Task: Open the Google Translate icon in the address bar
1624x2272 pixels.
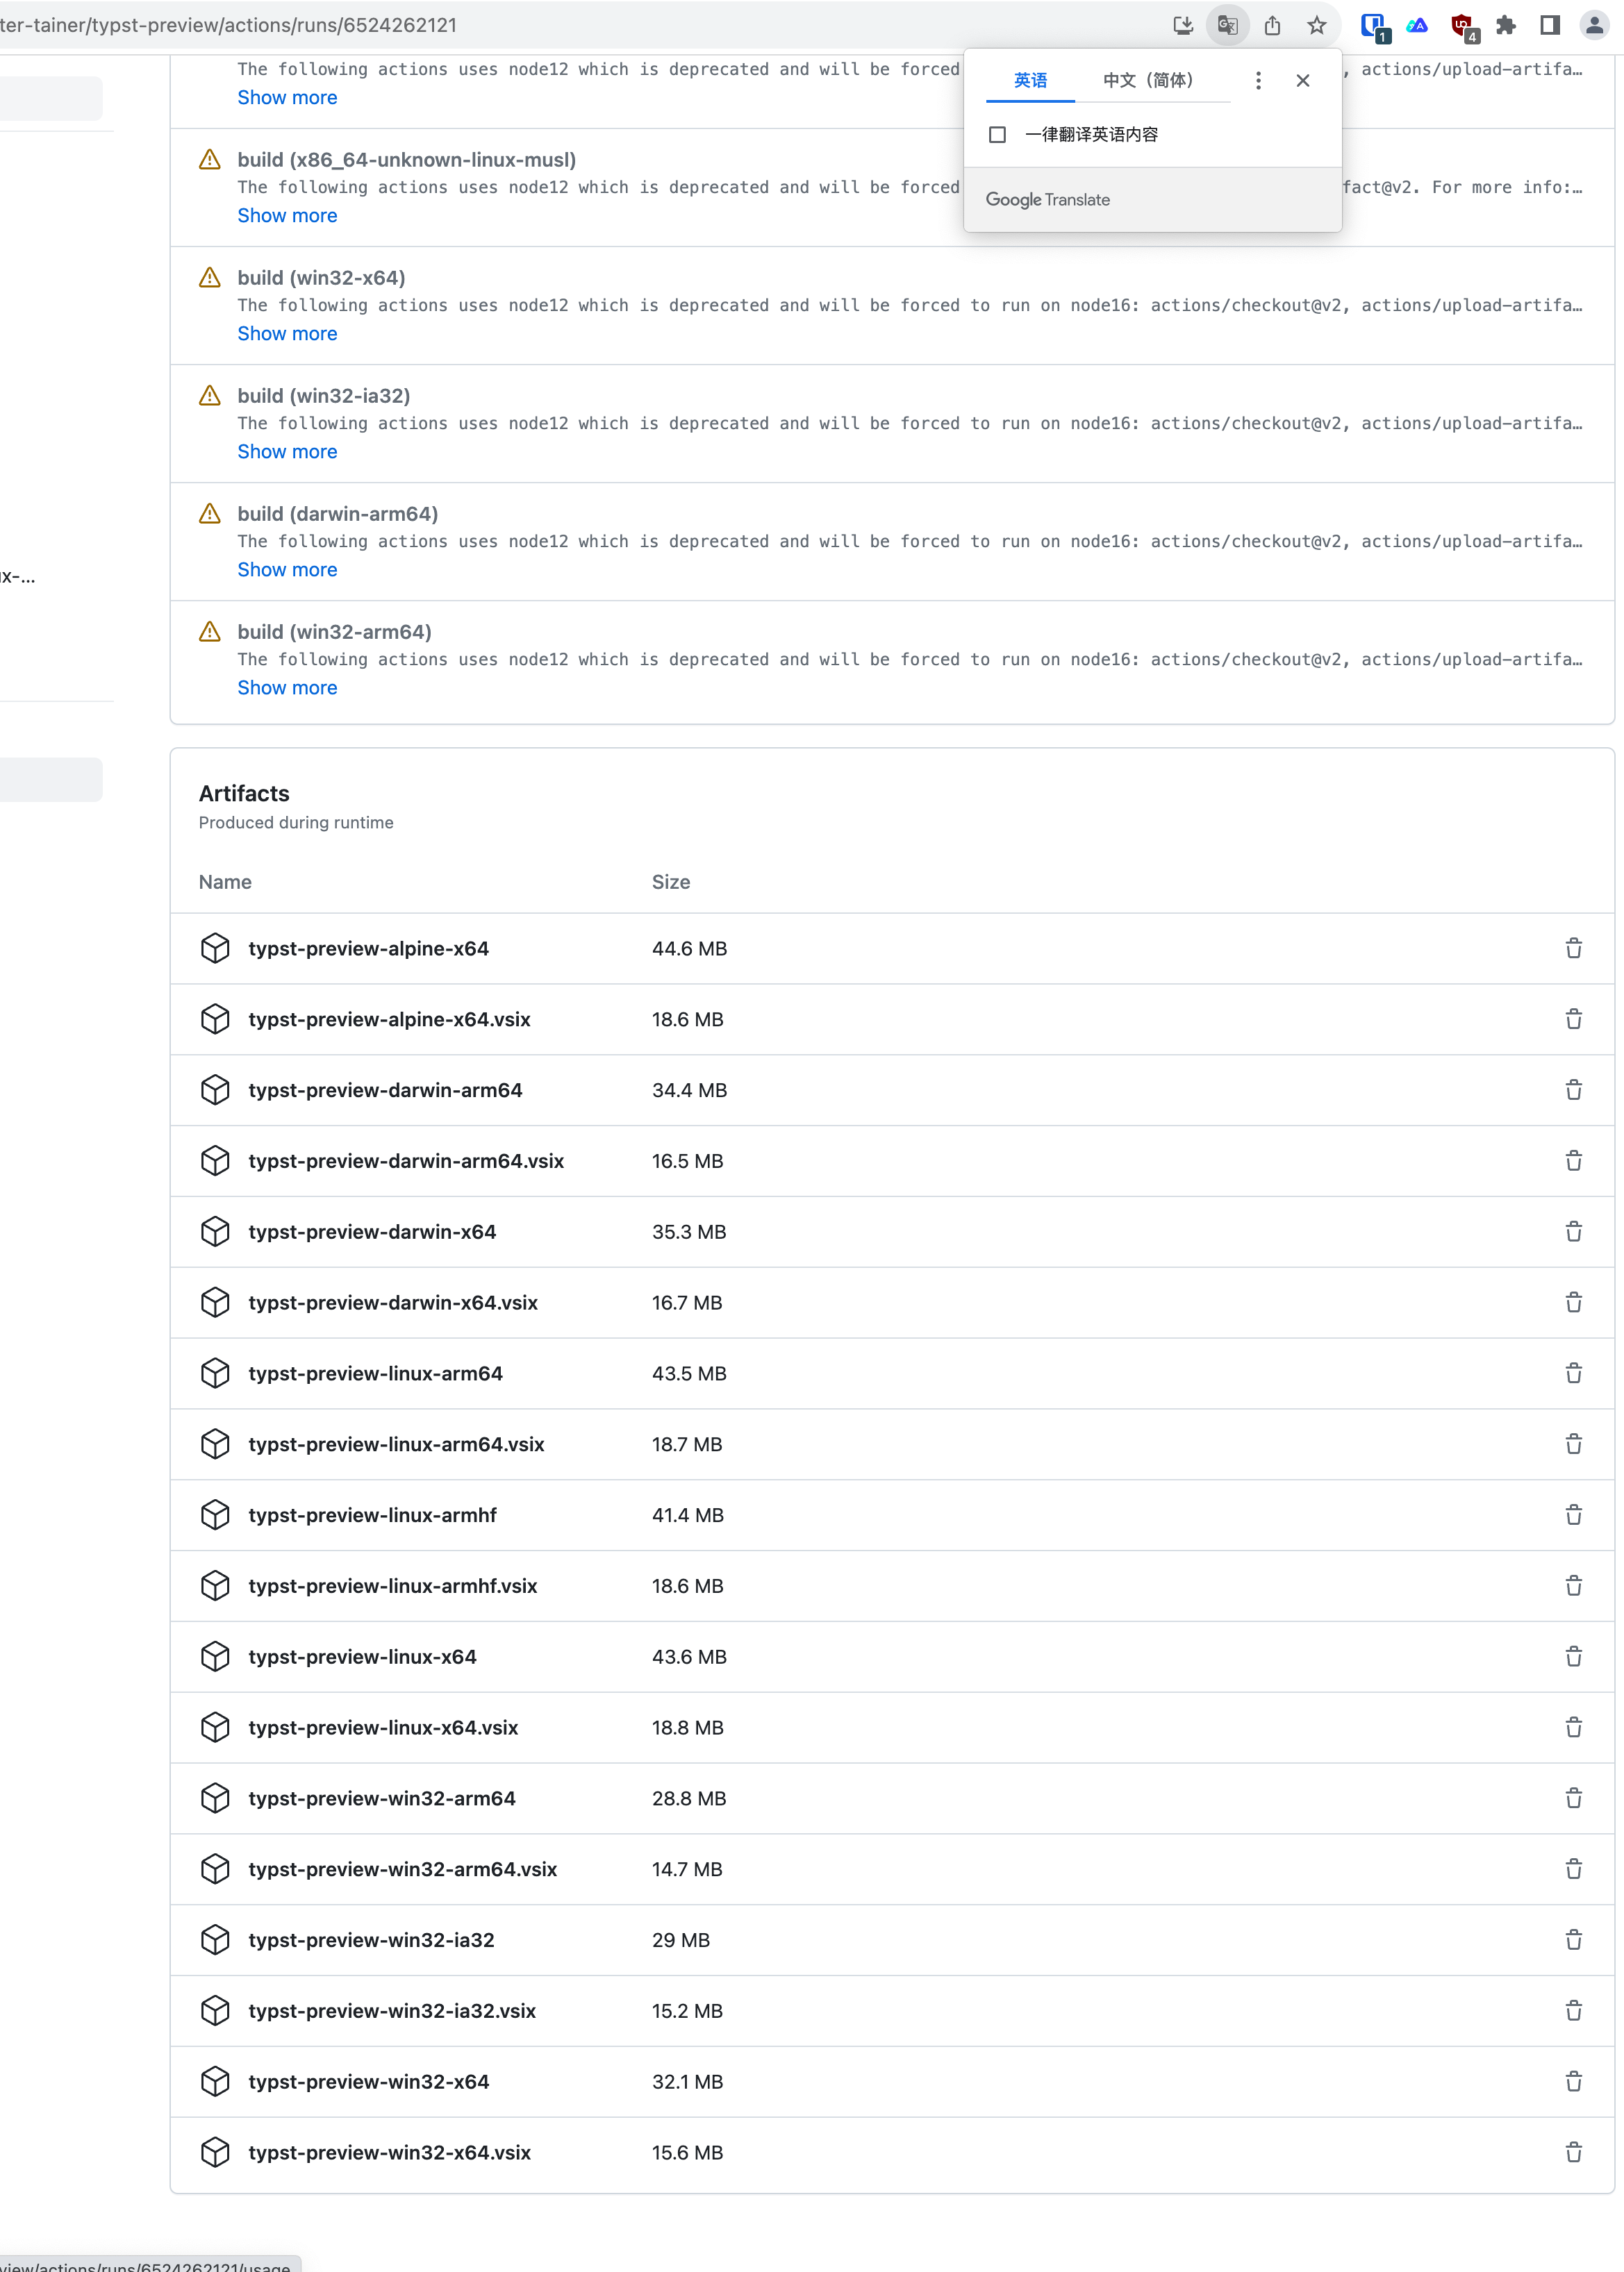Action: [x=1228, y=25]
